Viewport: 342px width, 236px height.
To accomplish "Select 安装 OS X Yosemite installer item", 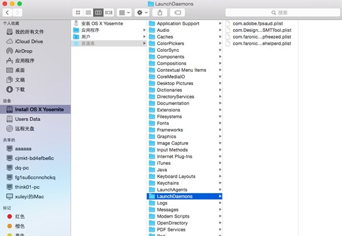I will (x=109, y=23).
